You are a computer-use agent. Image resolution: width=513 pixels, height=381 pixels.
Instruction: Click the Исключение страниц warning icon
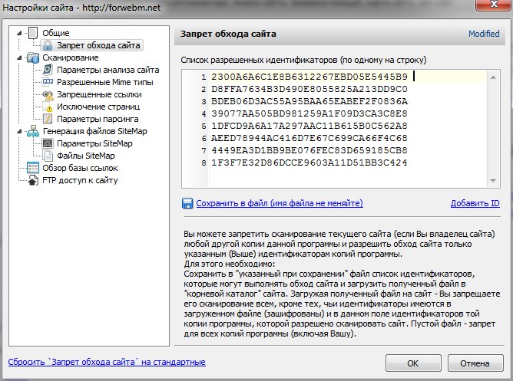pyautogui.click(x=48, y=107)
